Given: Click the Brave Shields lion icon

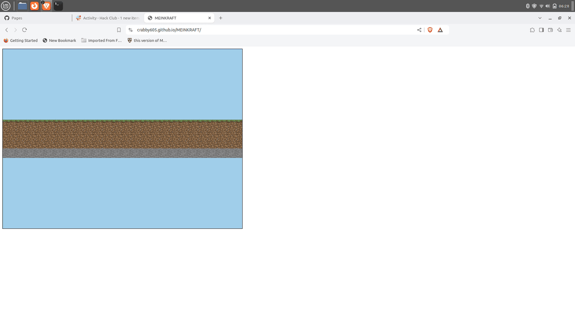Looking at the screenshot, I should point(430,30).
